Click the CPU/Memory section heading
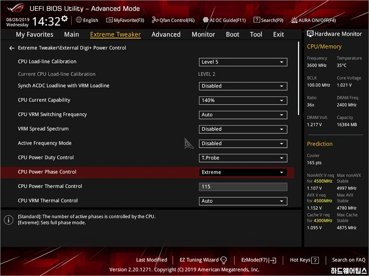The image size is (369, 276). [x=324, y=46]
